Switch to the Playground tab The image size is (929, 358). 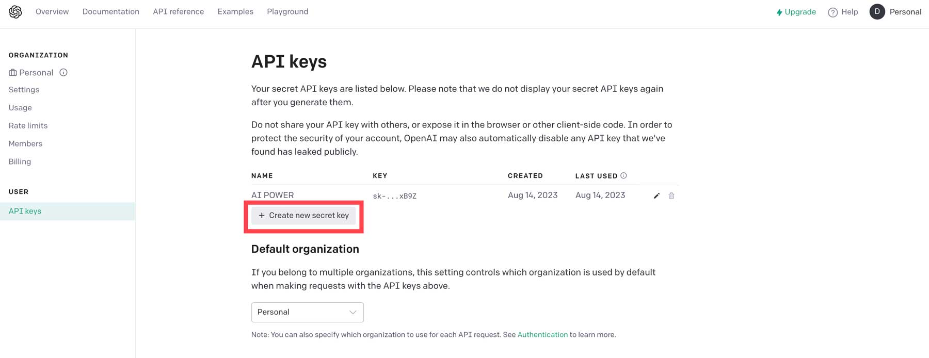click(287, 11)
